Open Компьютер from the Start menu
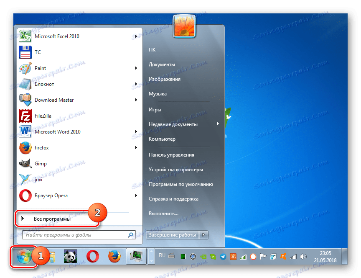Image resolution: width=361 pixels, height=278 pixels. (x=162, y=139)
